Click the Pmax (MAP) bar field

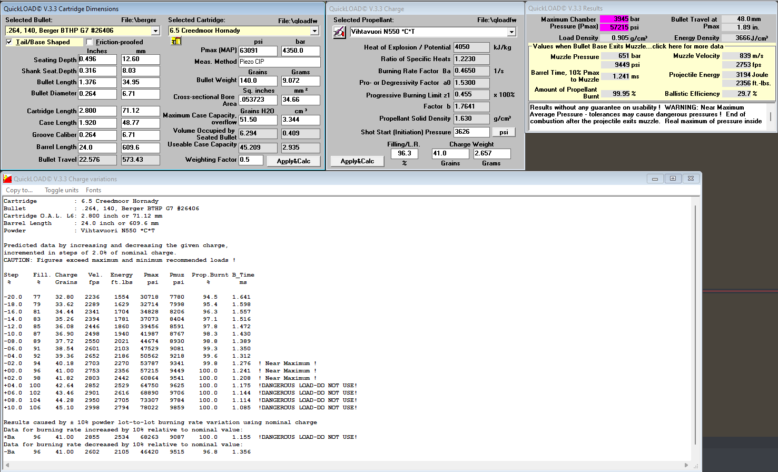click(x=300, y=51)
